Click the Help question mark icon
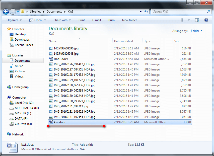Viewport: 214px width, 156px height. pos(206,20)
